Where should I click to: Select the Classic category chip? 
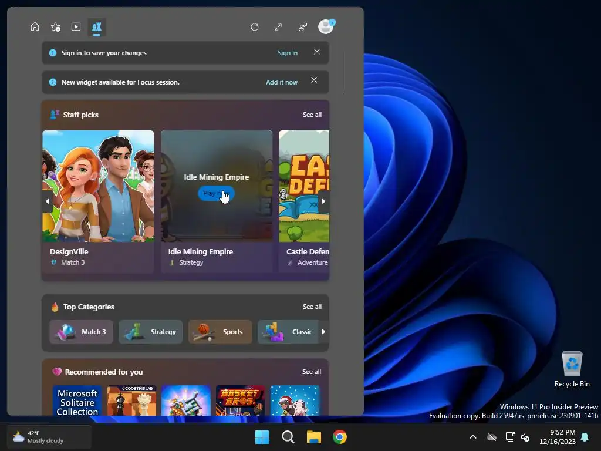[288, 332]
